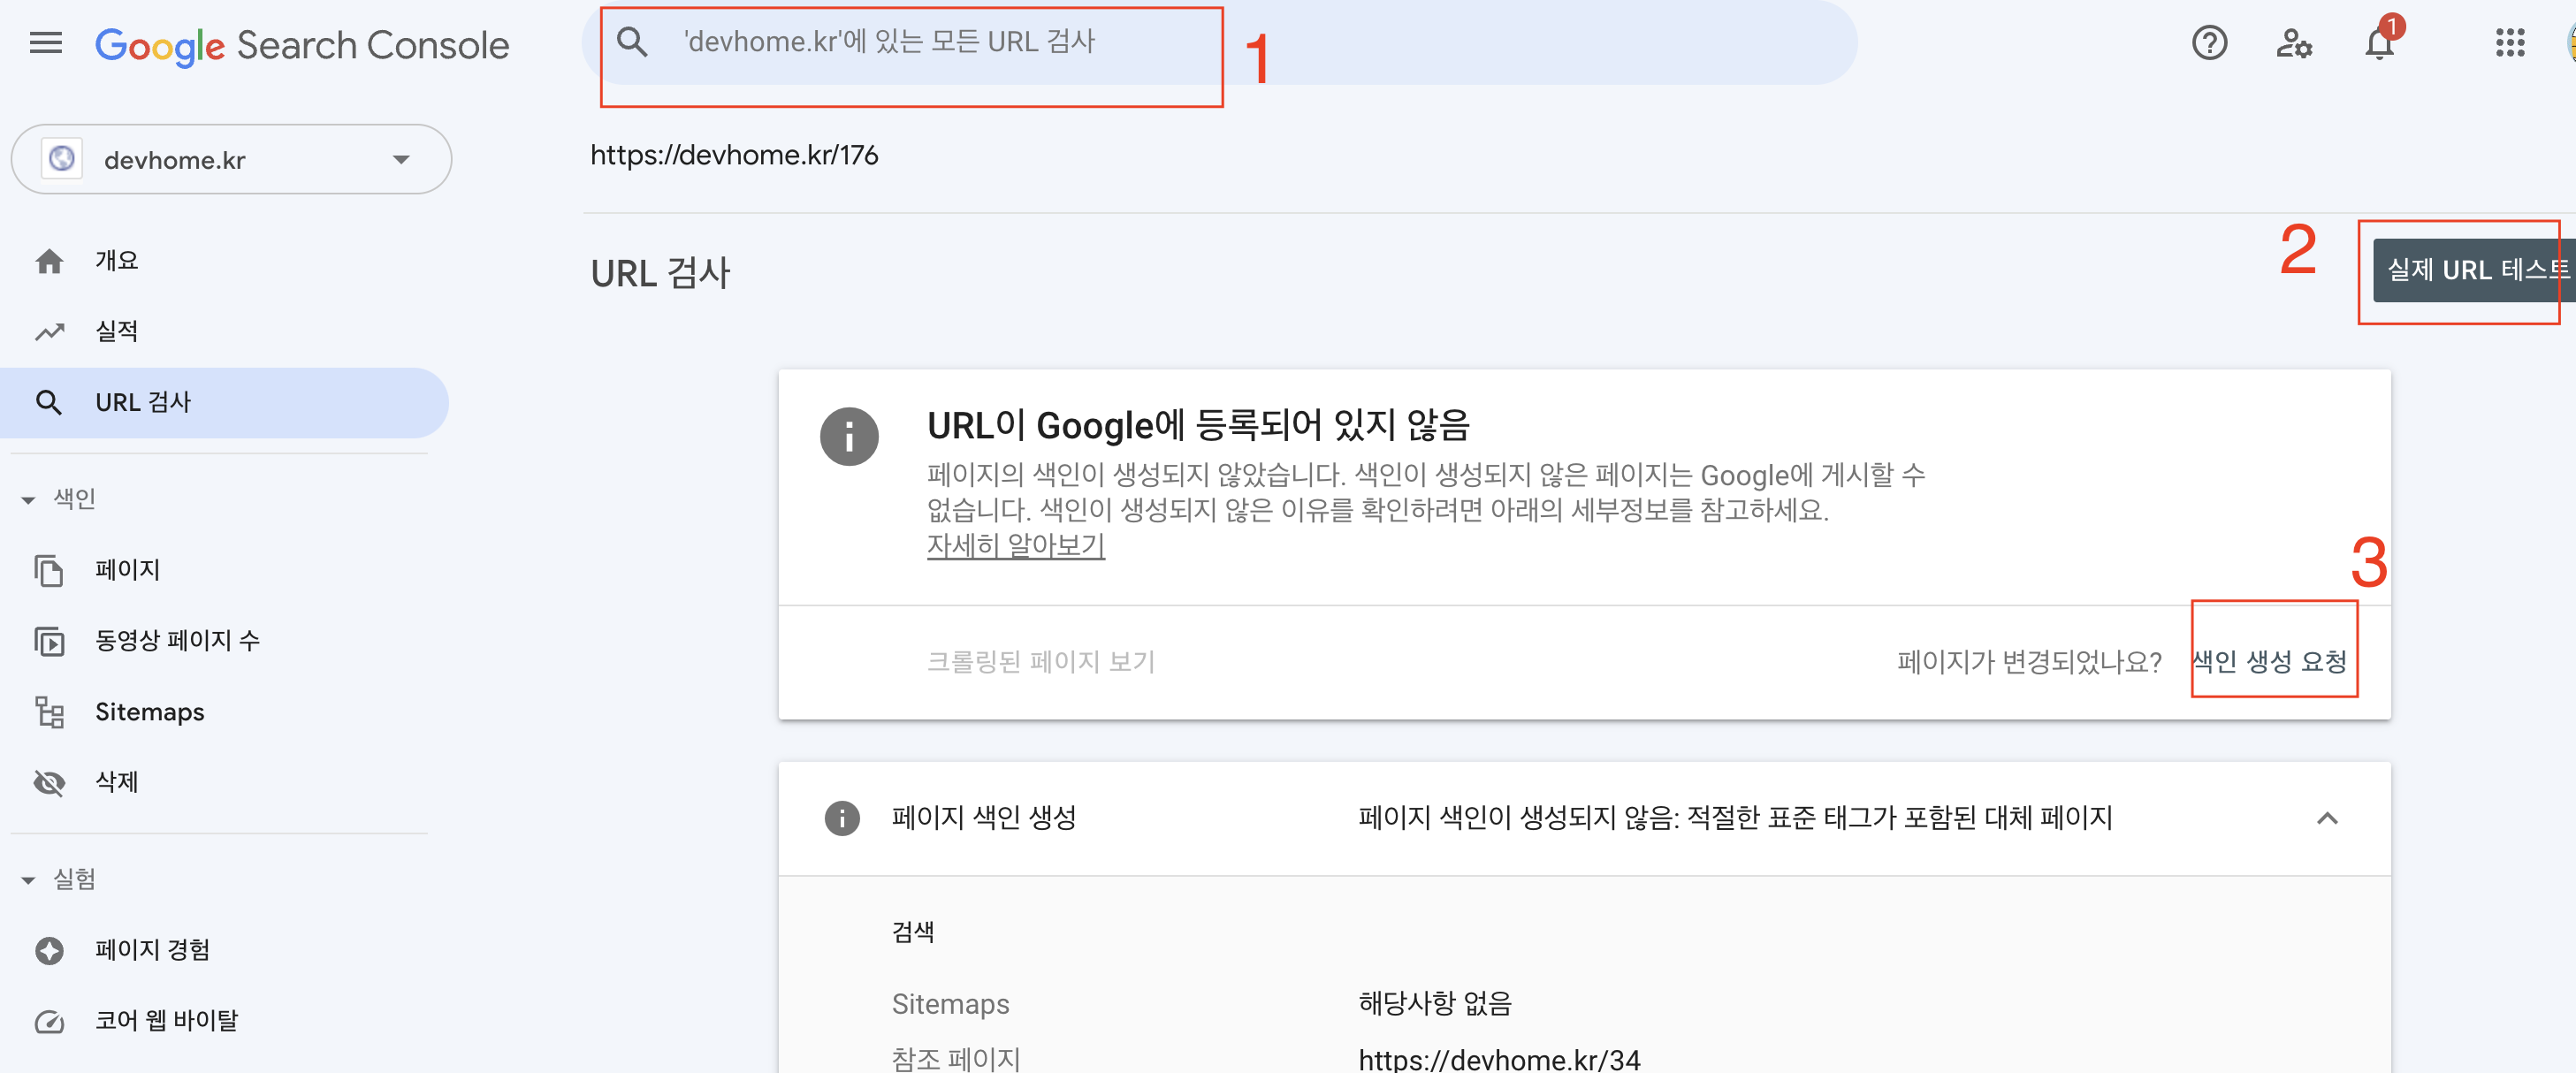Open the 개요 home icon in sidebar
Image resolution: width=2576 pixels, height=1073 pixels.
tap(49, 260)
